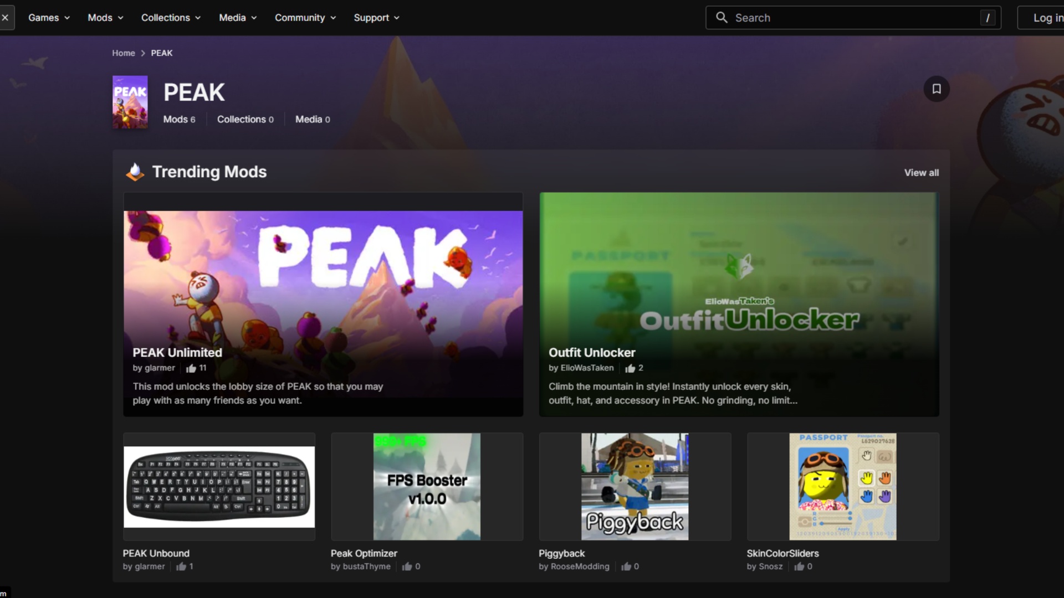
Task: Click the PEAK breadcrumb item
Action: point(162,53)
